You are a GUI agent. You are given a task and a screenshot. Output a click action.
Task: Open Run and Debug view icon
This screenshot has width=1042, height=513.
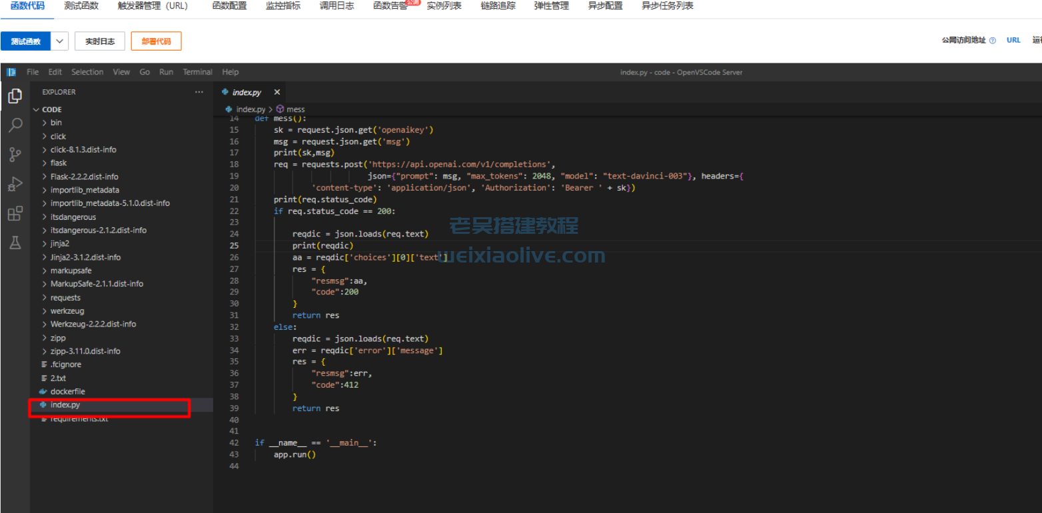click(15, 184)
